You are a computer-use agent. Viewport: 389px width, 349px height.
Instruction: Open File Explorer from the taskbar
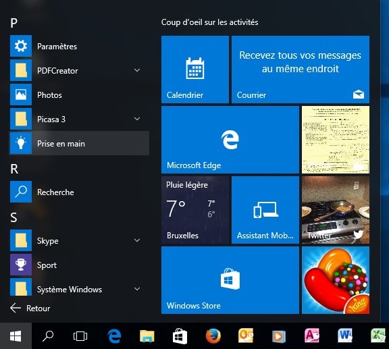coord(147,336)
